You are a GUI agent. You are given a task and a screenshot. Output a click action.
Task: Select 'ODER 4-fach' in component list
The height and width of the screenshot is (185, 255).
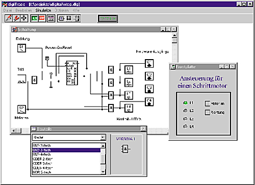point(66,168)
